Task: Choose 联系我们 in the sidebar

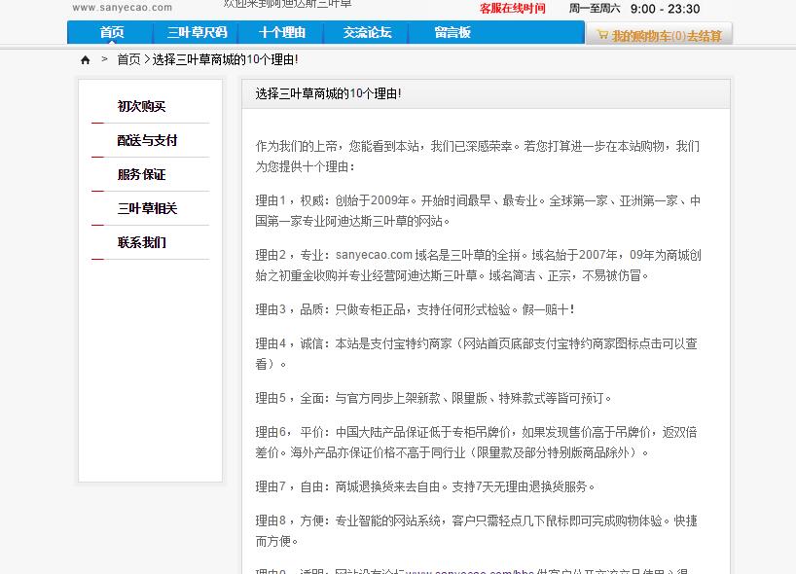Action: (142, 243)
